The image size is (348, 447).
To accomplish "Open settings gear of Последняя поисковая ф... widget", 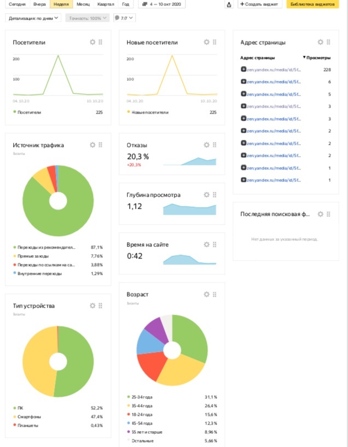I will click(320, 214).
